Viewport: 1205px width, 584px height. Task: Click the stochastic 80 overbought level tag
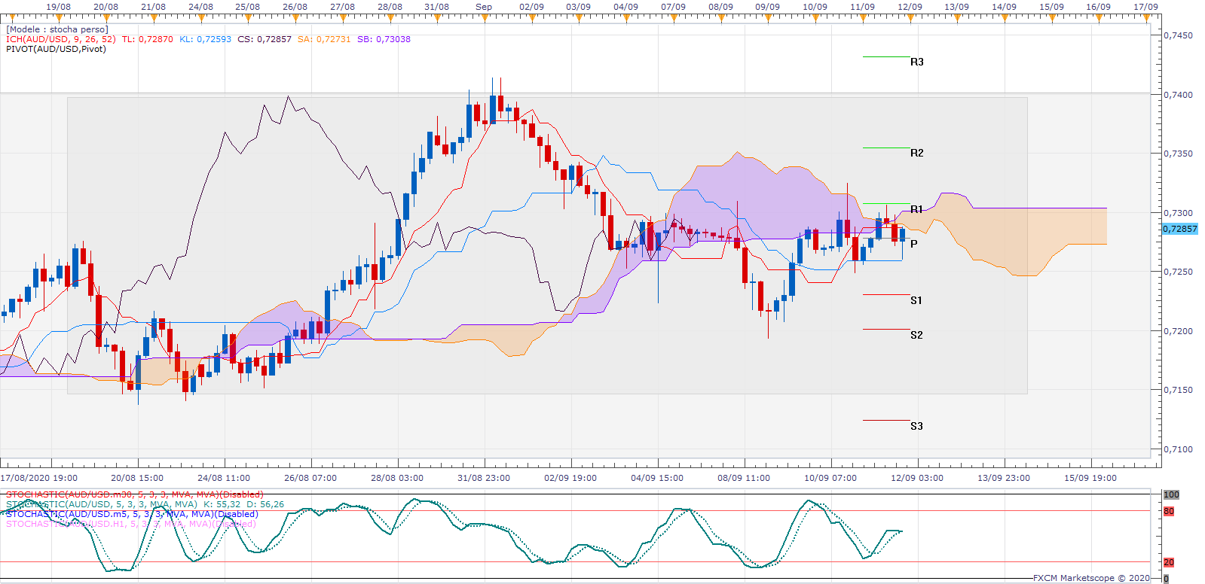pos(1169,512)
